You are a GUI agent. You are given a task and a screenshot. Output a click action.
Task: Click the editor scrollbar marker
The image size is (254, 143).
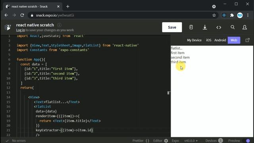(168, 93)
